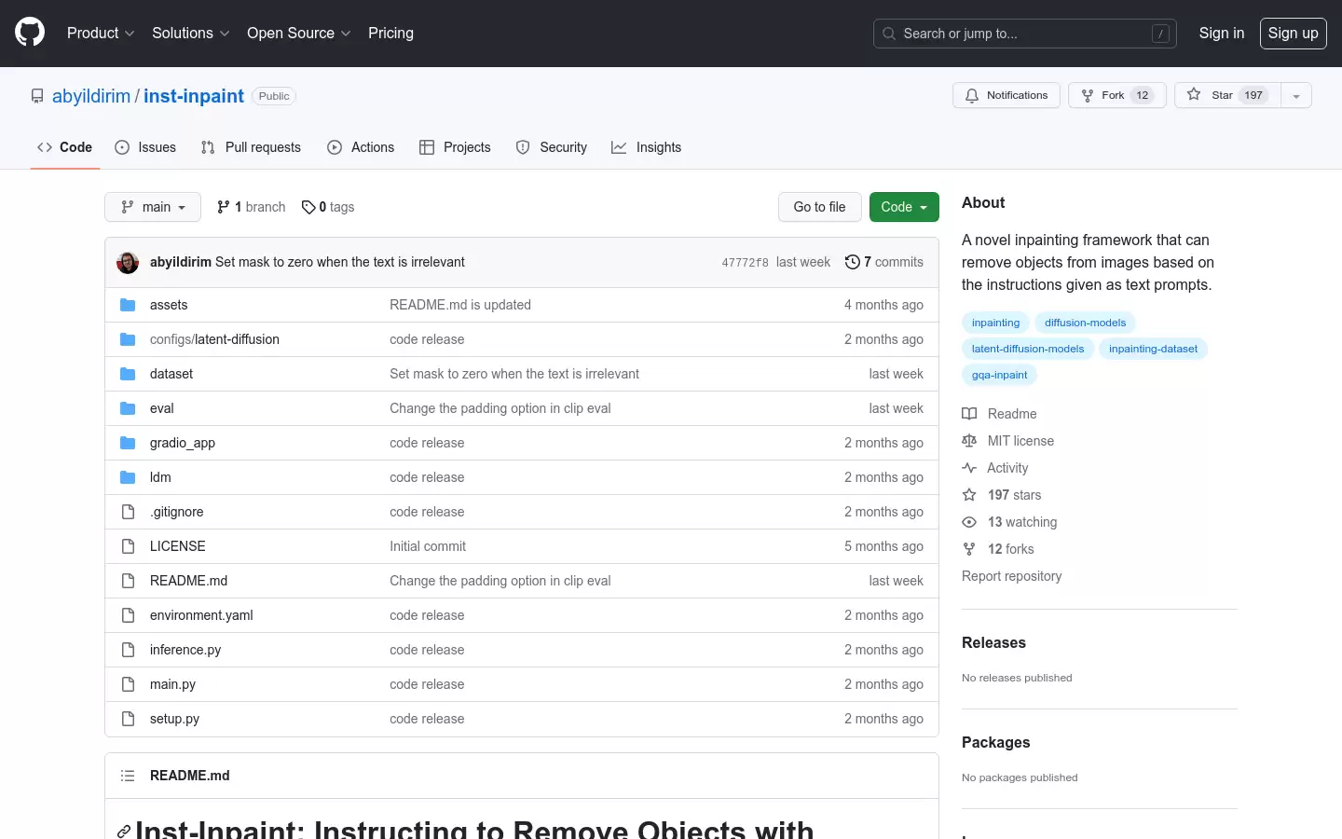Click the dataset folder icon

click(x=128, y=374)
